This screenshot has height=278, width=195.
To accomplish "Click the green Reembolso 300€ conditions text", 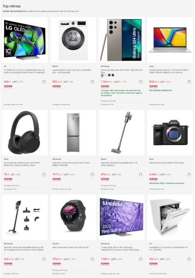I will [167, 183].
